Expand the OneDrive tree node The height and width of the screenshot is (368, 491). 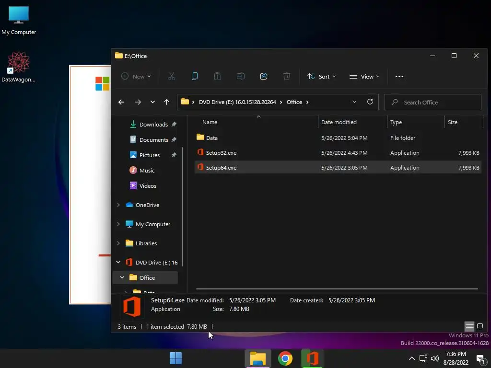click(x=118, y=205)
